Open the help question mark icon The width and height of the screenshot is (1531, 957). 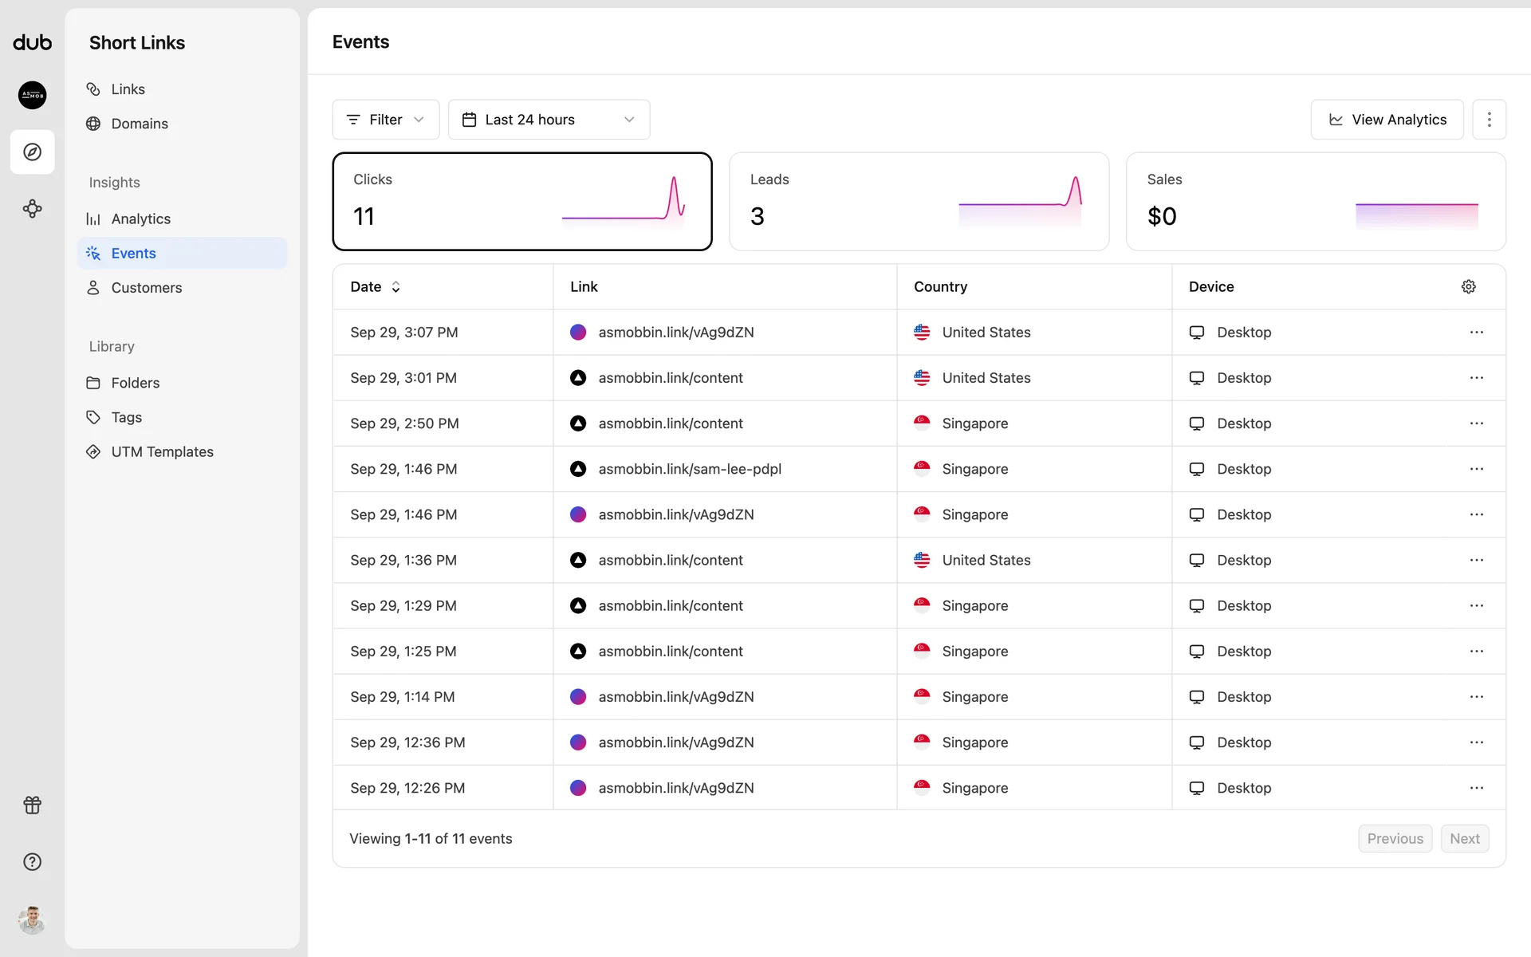point(32,861)
